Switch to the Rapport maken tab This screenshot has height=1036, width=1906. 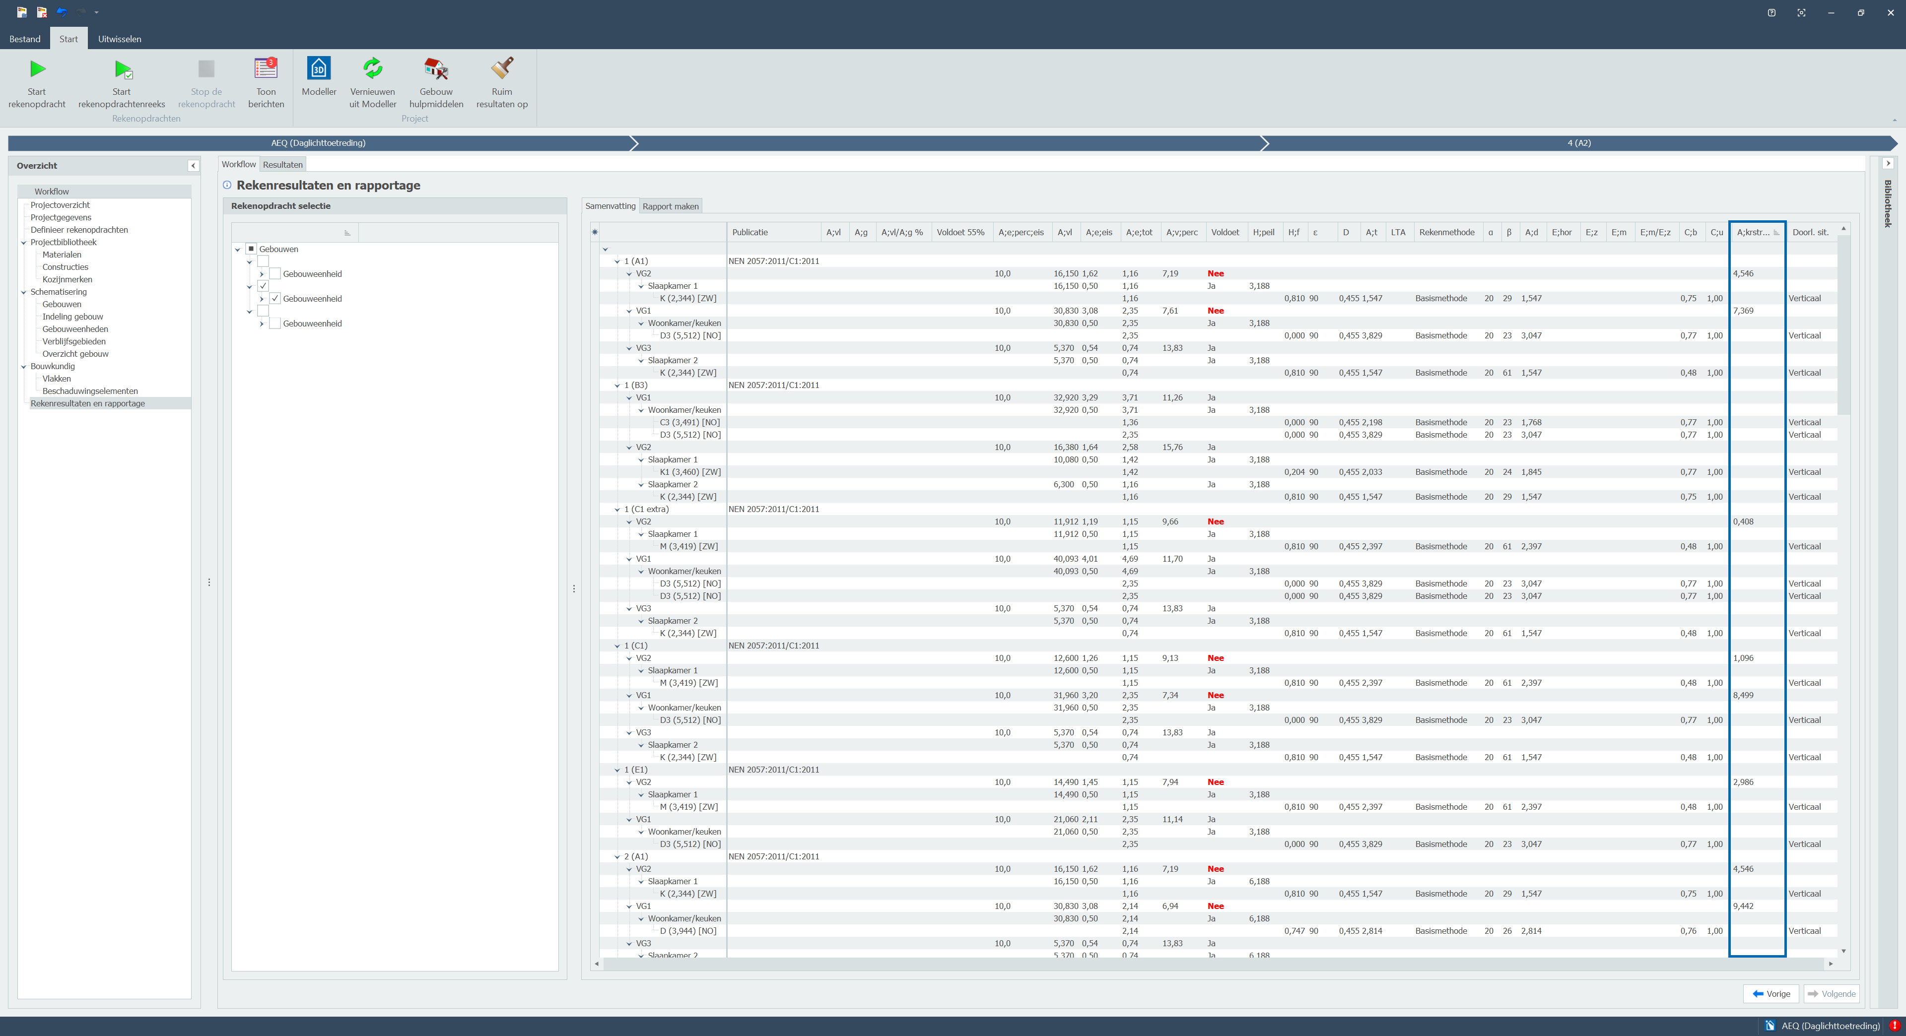point(671,206)
